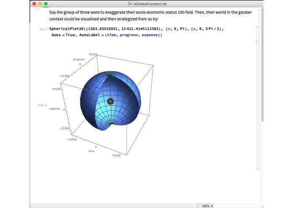Click 'AxesLabel' option in input cell
293x208 pixels.
click(89, 35)
